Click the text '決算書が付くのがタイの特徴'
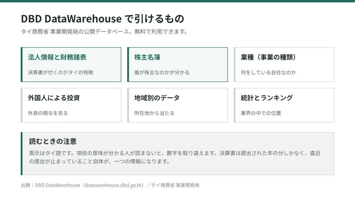The image size is (355, 199). (61, 72)
